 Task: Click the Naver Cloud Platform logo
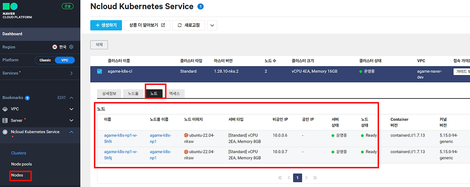point(17,11)
